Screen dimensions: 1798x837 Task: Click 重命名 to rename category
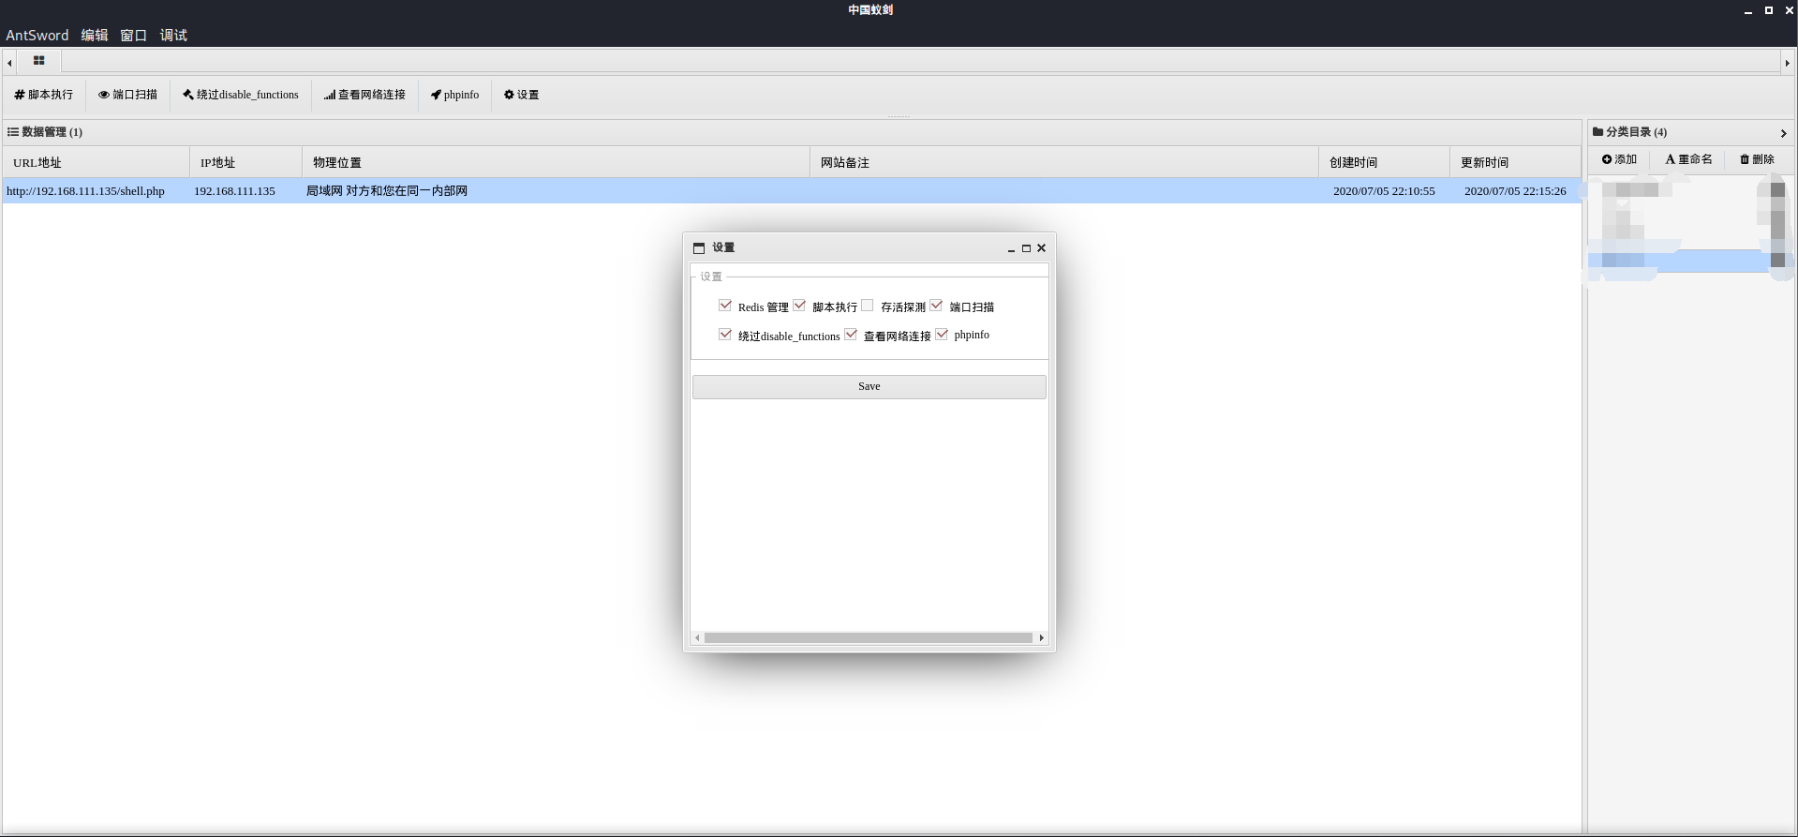click(1688, 159)
